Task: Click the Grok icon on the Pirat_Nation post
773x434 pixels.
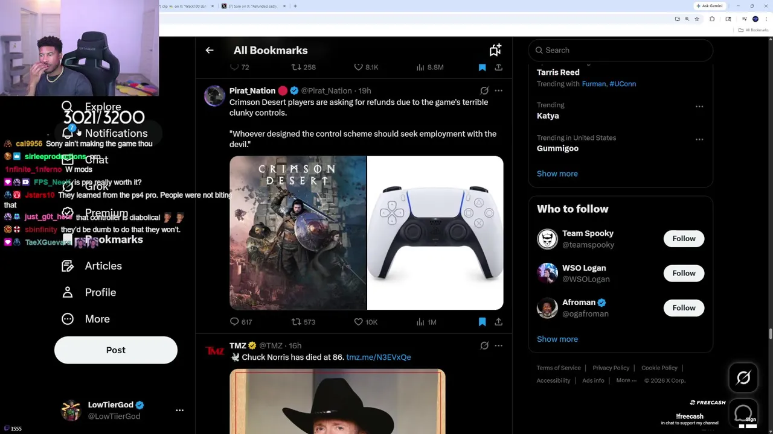Action: tap(484, 91)
